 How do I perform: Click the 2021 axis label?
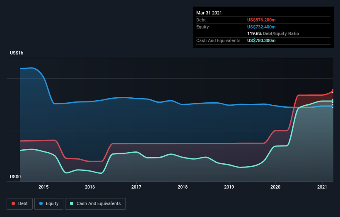coord(322,187)
